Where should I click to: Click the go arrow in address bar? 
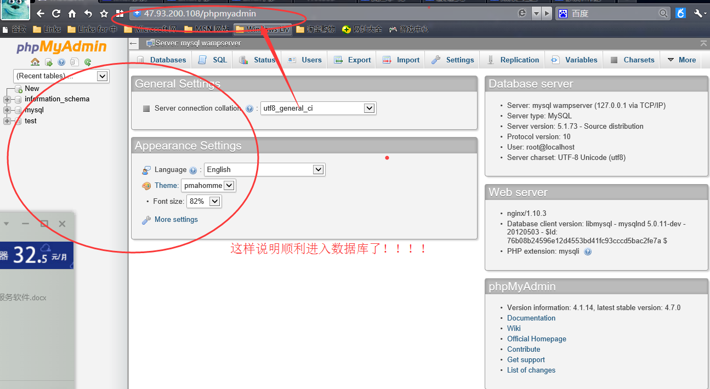point(547,13)
